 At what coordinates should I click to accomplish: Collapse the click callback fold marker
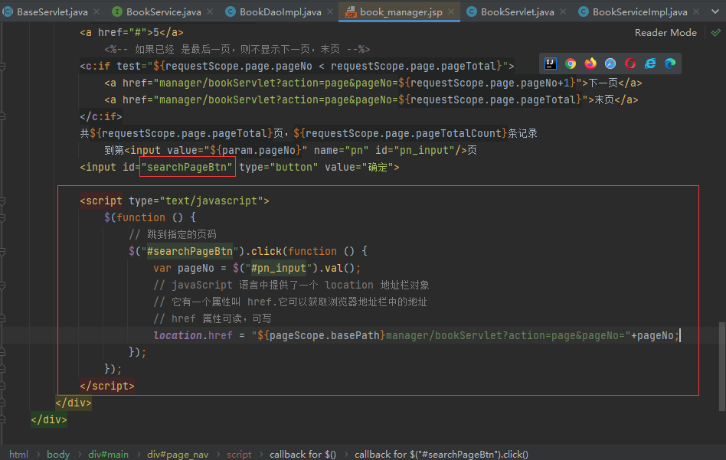click(x=3, y=251)
